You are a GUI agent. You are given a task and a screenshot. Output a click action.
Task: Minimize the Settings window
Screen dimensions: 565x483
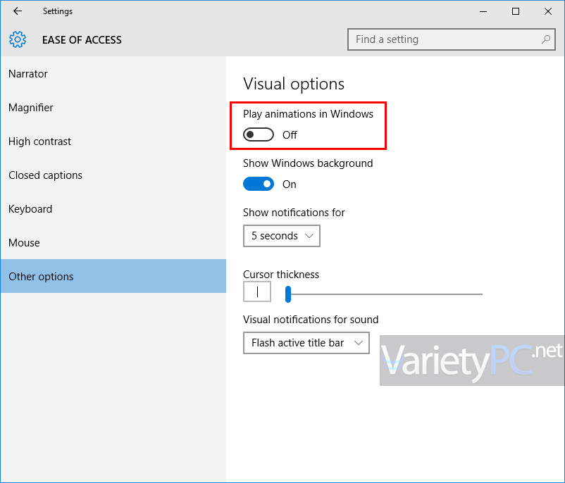click(x=483, y=11)
